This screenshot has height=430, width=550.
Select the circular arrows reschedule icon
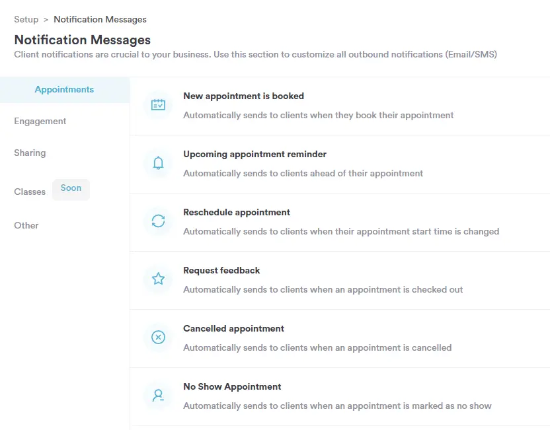(x=157, y=221)
